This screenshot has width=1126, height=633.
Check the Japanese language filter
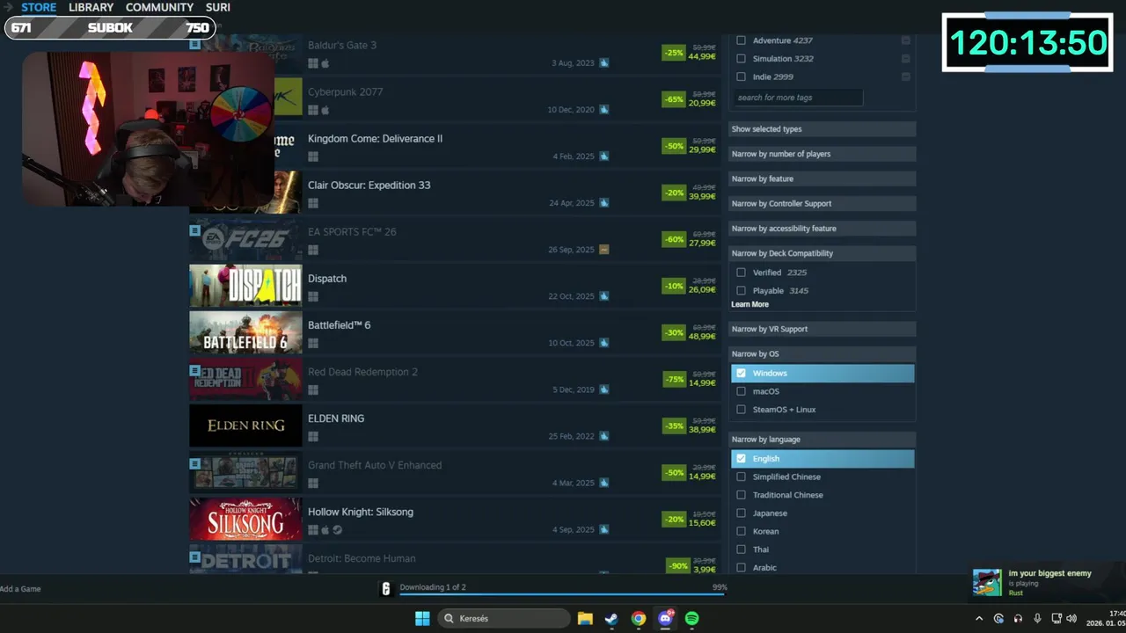tap(741, 513)
